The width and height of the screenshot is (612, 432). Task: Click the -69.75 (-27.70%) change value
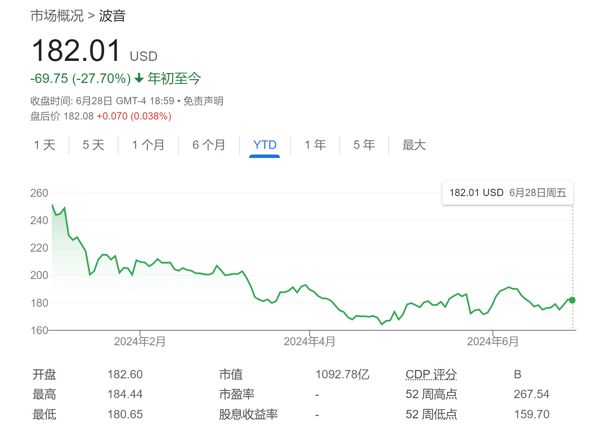tap(80, 78)
